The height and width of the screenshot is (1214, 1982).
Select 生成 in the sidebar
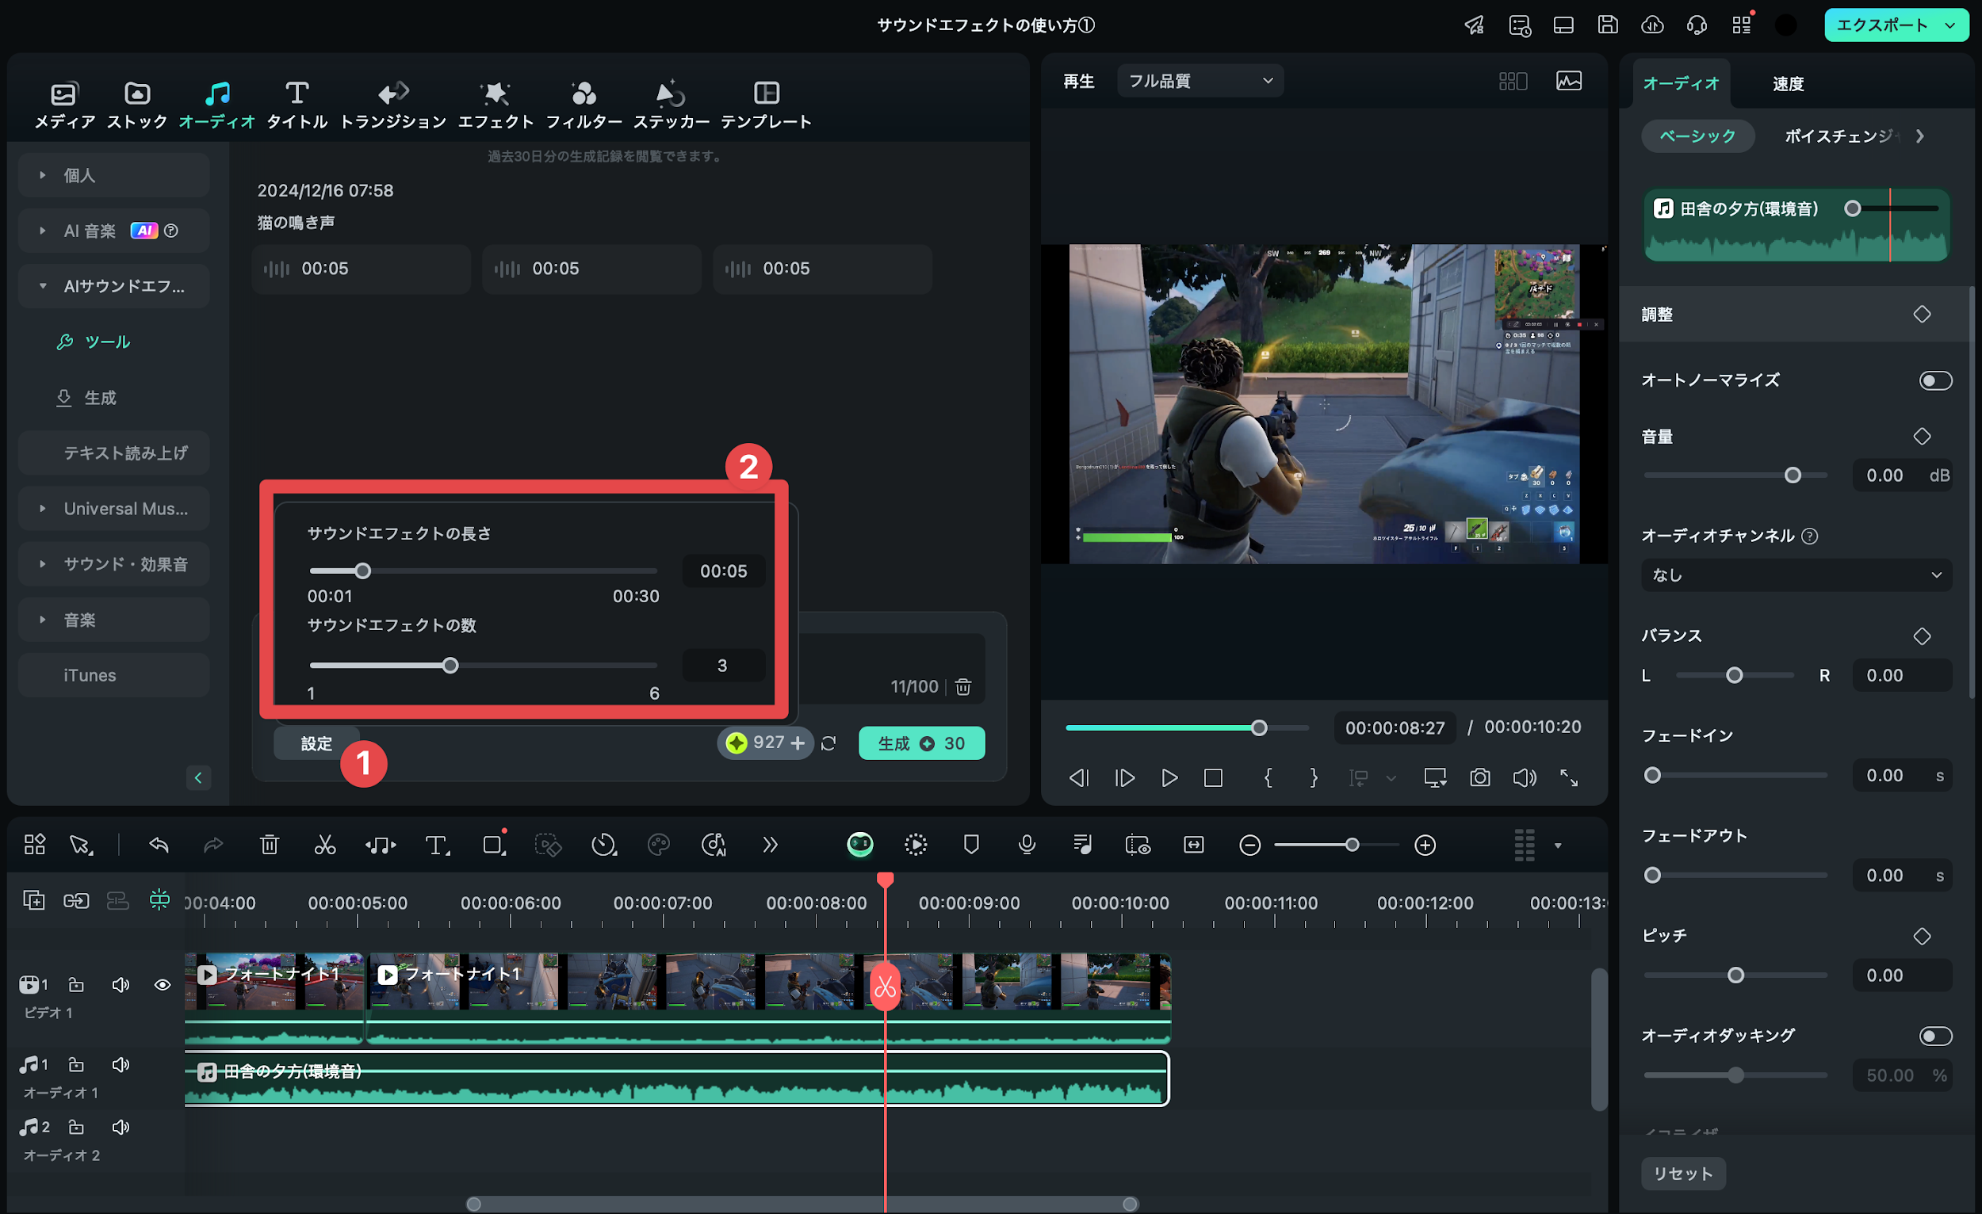(x=87, y=398)
